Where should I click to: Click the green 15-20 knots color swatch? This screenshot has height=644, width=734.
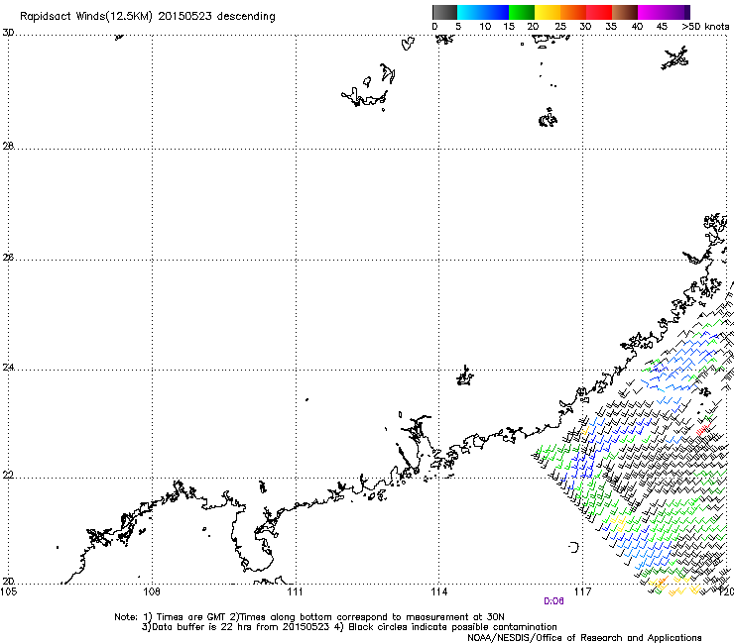coord(522,12)
